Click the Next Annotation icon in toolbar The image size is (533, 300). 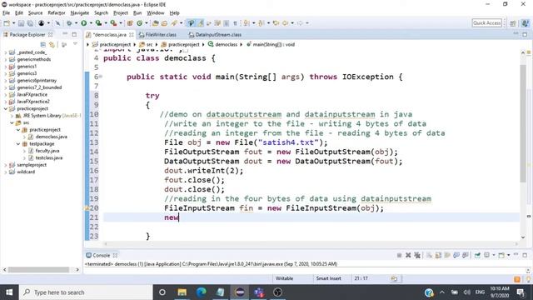pyautogui.click(x=247, y=23)
